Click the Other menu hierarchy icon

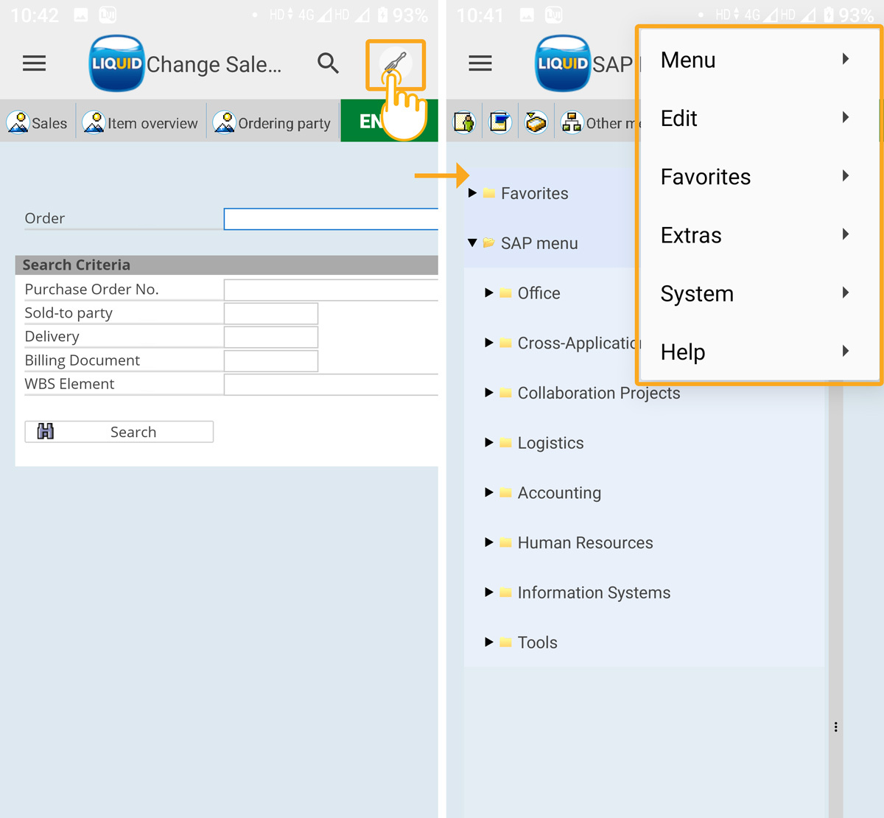[572, 123]
